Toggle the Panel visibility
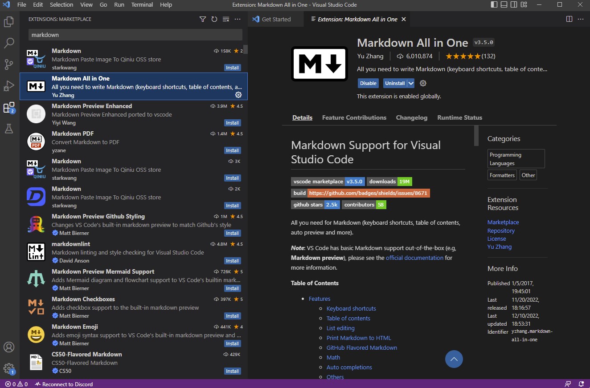Image resolution: width=590 pixels, height=388 pixels. tap(505, 5)
